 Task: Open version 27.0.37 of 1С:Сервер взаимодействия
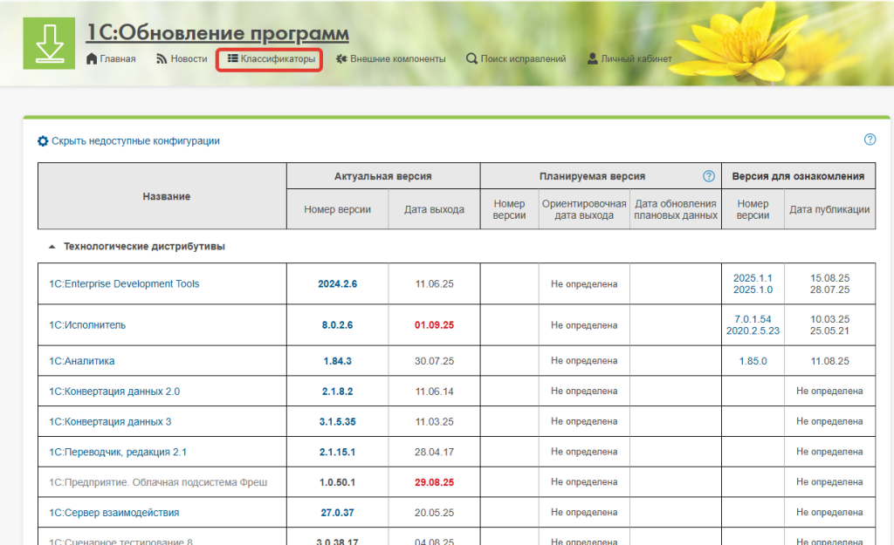click(x=337, y=513)
